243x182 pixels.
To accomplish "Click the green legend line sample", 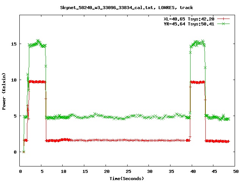I will [223, 24].
